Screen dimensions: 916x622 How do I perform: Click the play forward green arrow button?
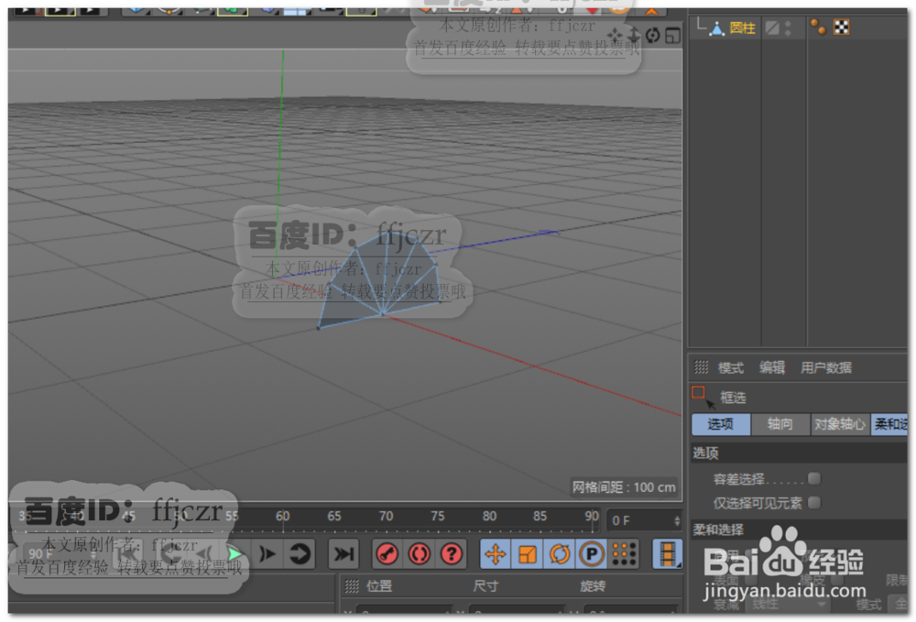234,553
